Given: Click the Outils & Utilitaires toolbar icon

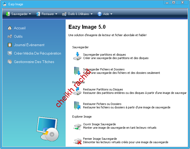Looking at the screenshot, I should point(64,14).
